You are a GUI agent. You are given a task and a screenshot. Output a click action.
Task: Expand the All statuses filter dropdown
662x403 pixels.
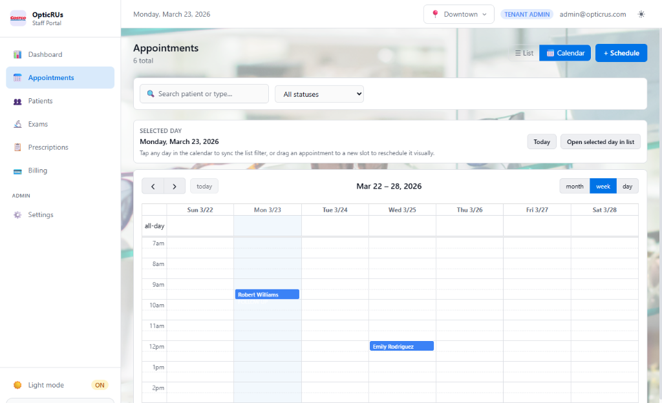(319, 93)
